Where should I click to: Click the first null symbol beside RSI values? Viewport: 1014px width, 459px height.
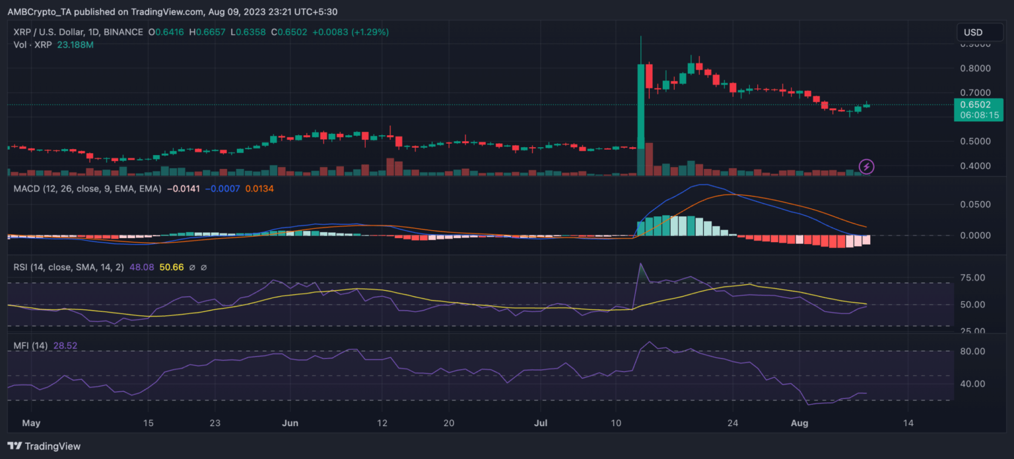tap(192, 268)
